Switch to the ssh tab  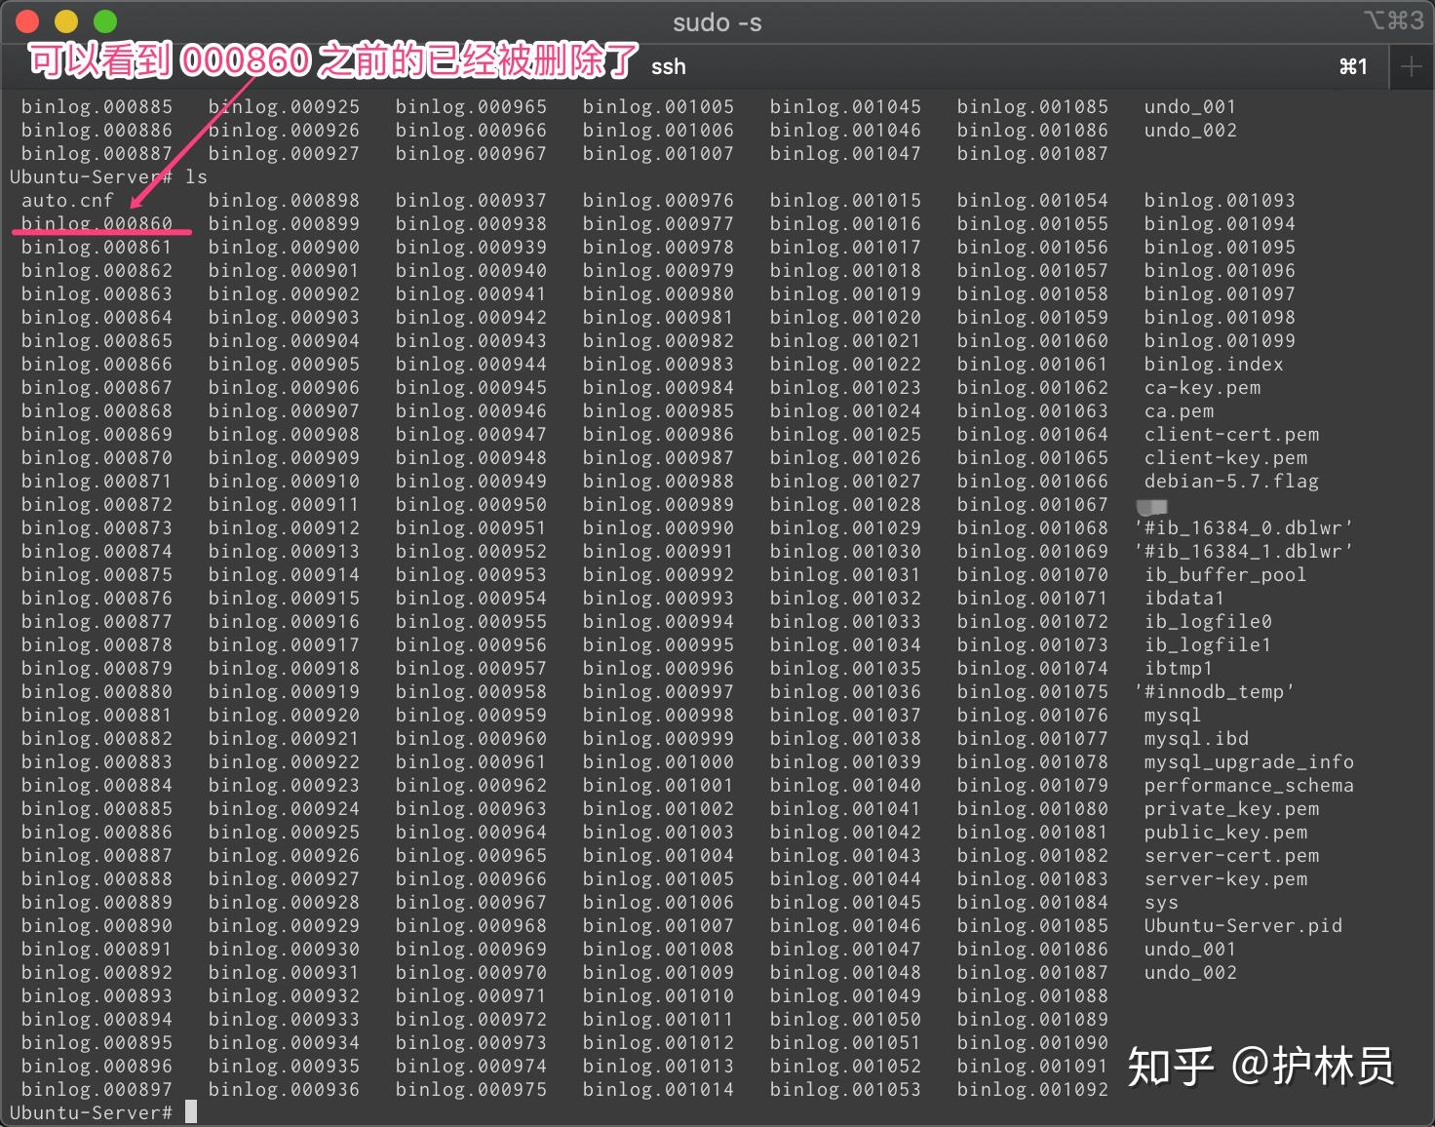[667, 66]
